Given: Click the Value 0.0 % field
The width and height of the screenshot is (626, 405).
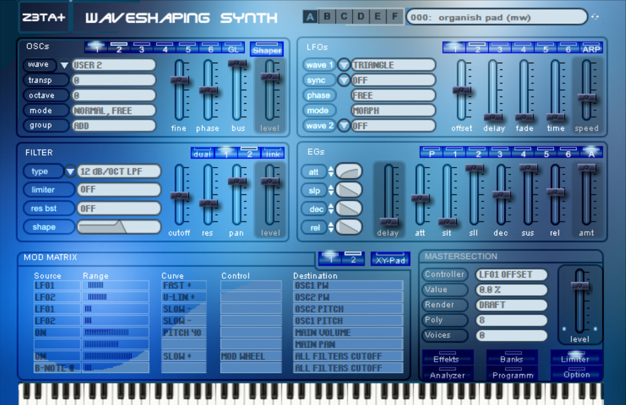Looking at the screenshot, I should tap(511, 290).
